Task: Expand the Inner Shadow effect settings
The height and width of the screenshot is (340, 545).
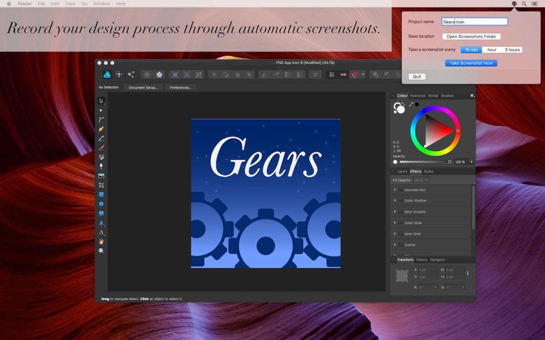Action: (395, 211)
